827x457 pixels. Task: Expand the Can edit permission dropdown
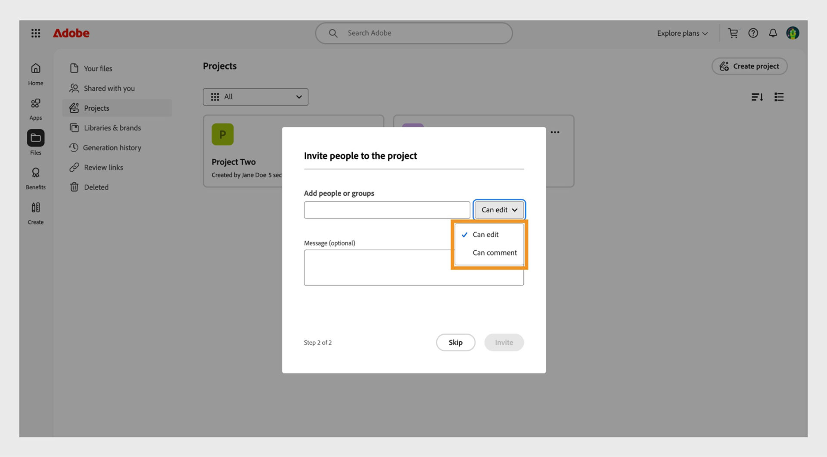pos(499,210)
